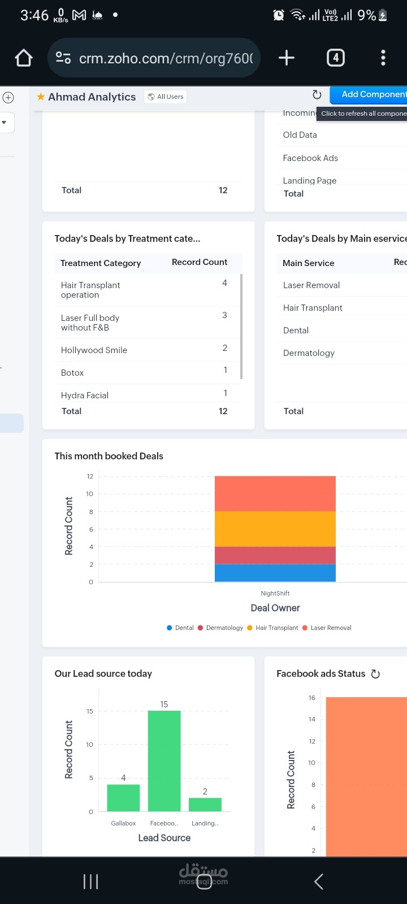Toggle the Dental legend item
This screenshot has height=904, width=407.
coord(180,628)
